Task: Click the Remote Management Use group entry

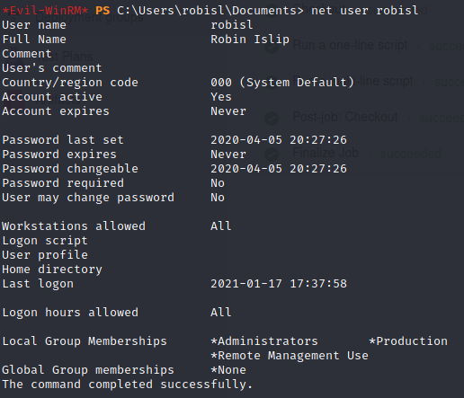Action: tap(290, 356)
